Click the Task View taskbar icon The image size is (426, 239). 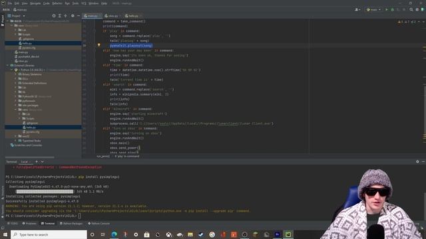point(103,234)
